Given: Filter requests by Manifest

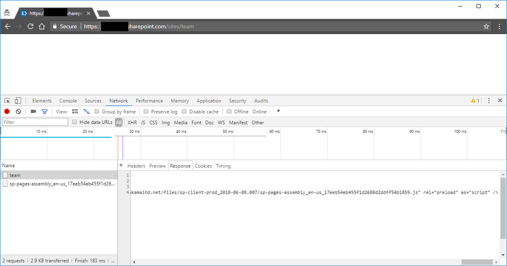Looking at the screenshot, I should click(x=238, y=123).
